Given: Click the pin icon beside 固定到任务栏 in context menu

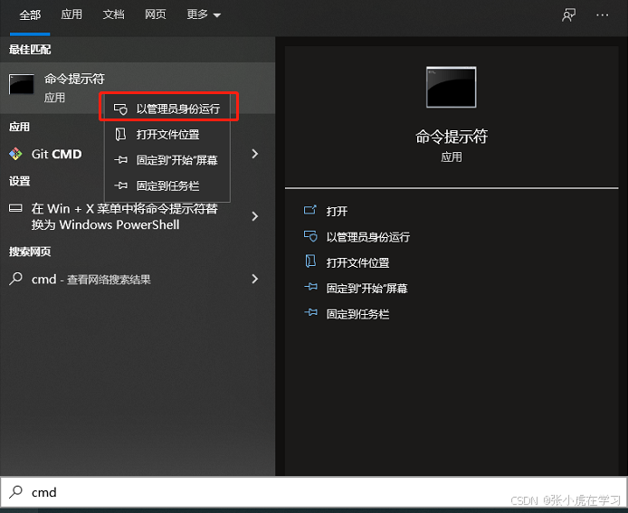Looking at the screenshot, I should pyautogui.click(x=120, y=185).
